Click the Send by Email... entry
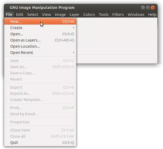Image resolution: width=163 pixels, height=149 pixels. pyautogui.click(x=40, y=114)
